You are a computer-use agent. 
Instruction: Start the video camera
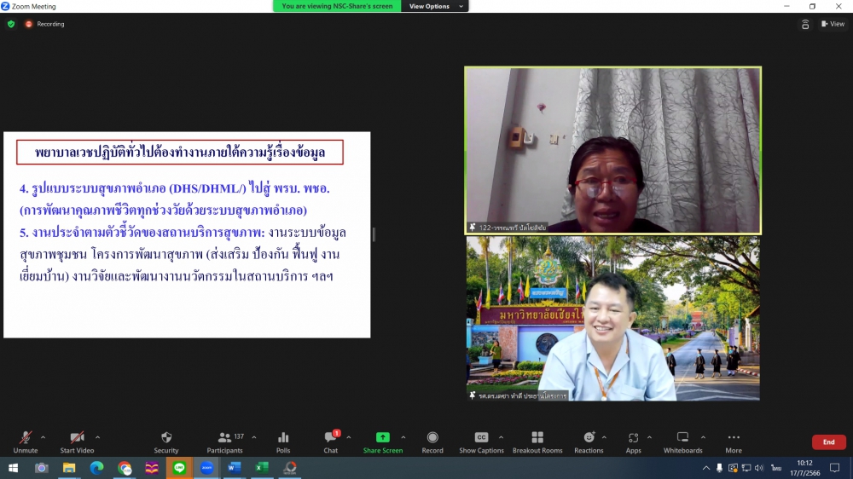(77, 441)
